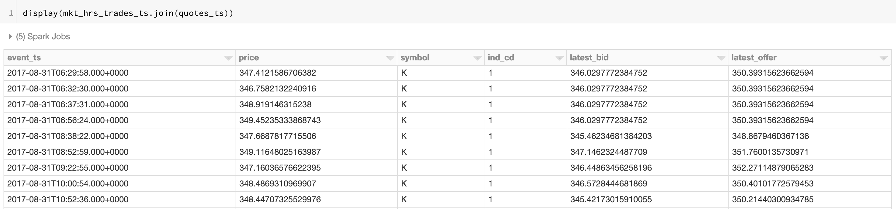
Task: Select price cell 346.7582132240916
Action: pos(277,89)
